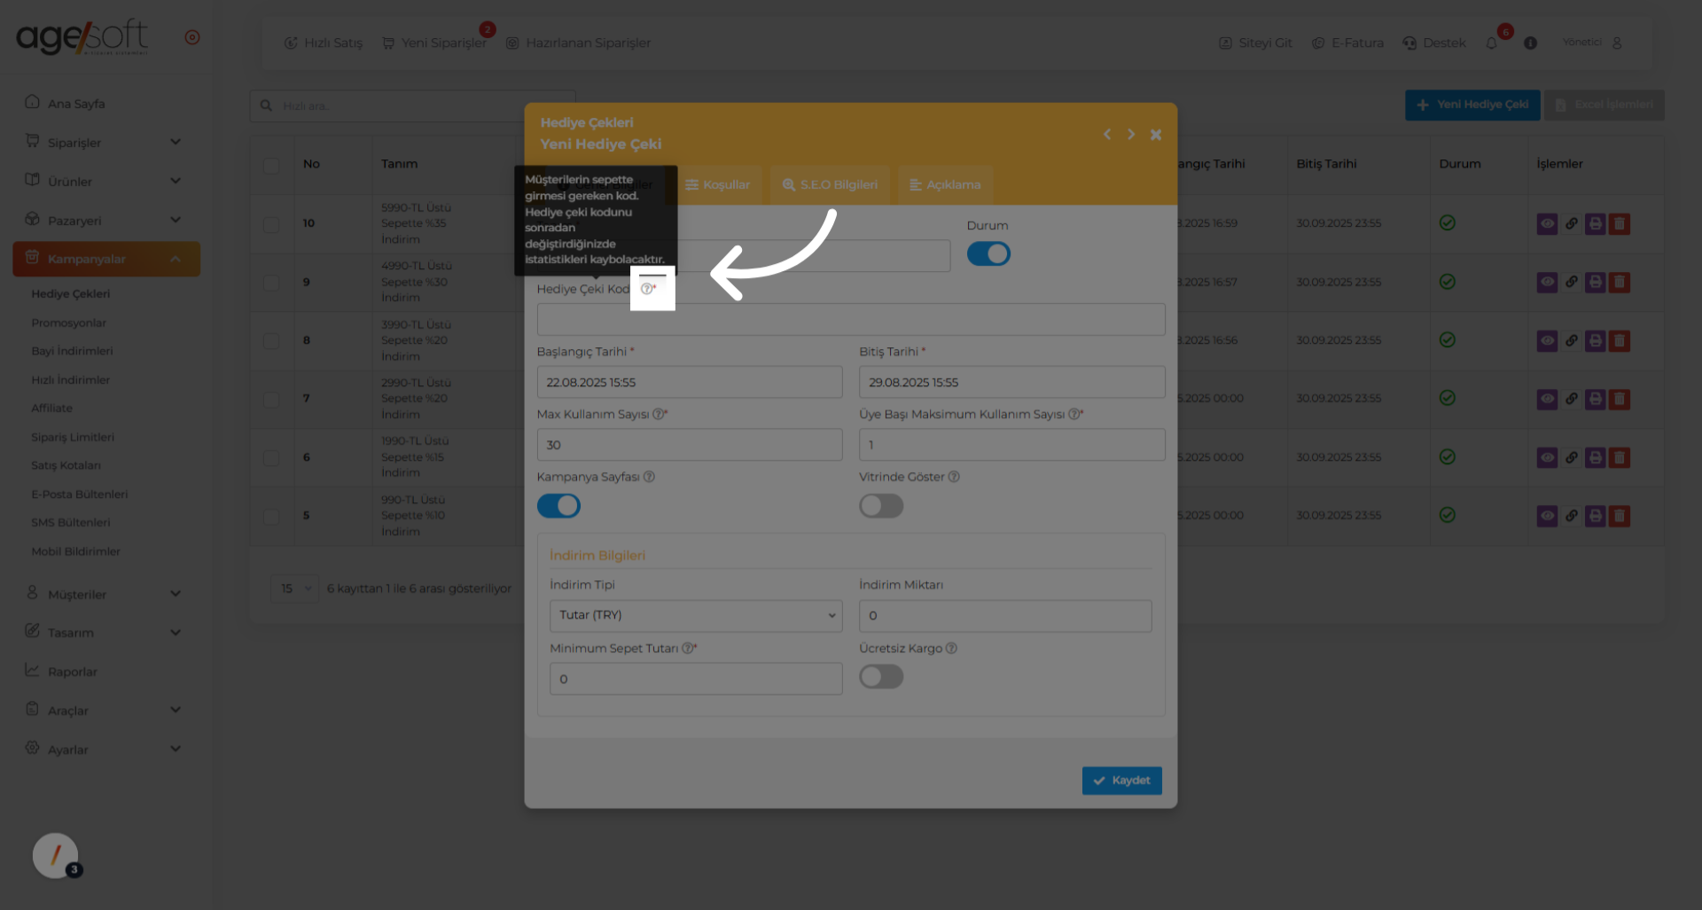The width and height of the screenshot is (1702, 910).
Task: Click the notification bell icon
Action: pyautogui.click(x=1492, y=43)
